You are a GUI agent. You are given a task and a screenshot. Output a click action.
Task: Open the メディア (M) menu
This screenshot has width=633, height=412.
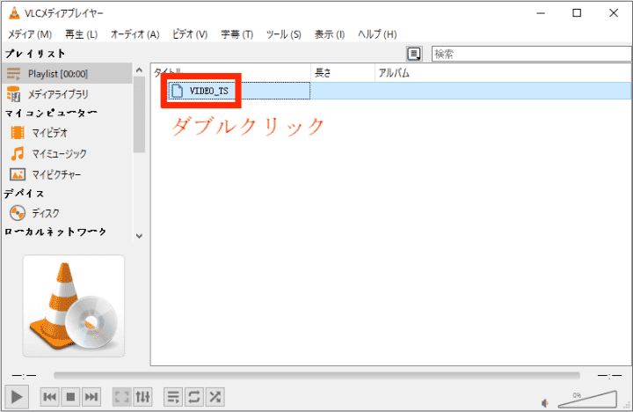click(30, 34)
